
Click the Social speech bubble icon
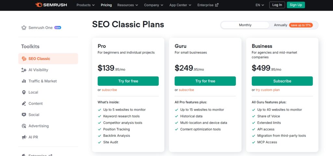coord(24,115)
